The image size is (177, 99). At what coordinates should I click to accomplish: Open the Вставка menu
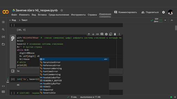42,15
